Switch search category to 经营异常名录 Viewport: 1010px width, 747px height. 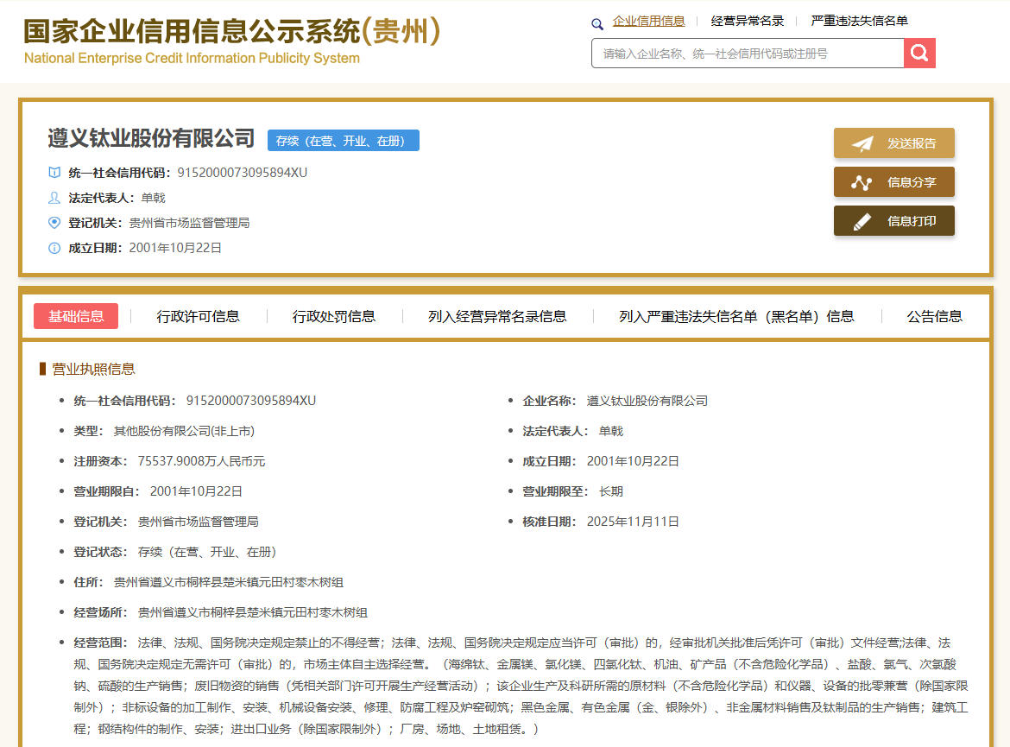click(x=748, y=21)
